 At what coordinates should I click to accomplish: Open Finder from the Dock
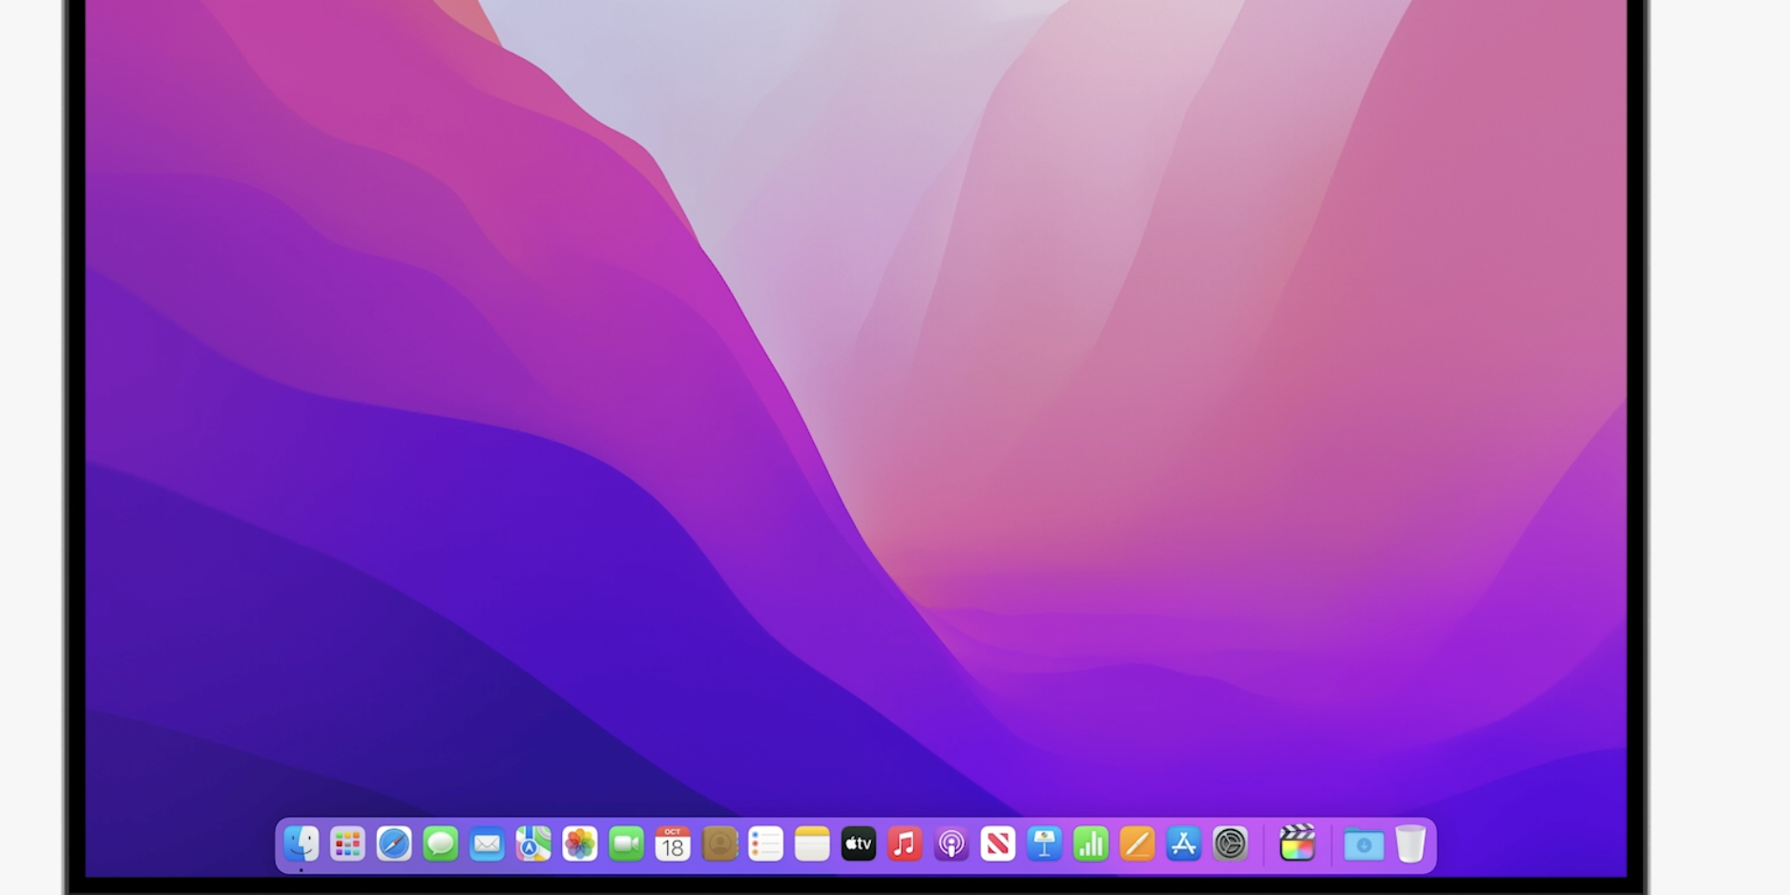[302, 843]
